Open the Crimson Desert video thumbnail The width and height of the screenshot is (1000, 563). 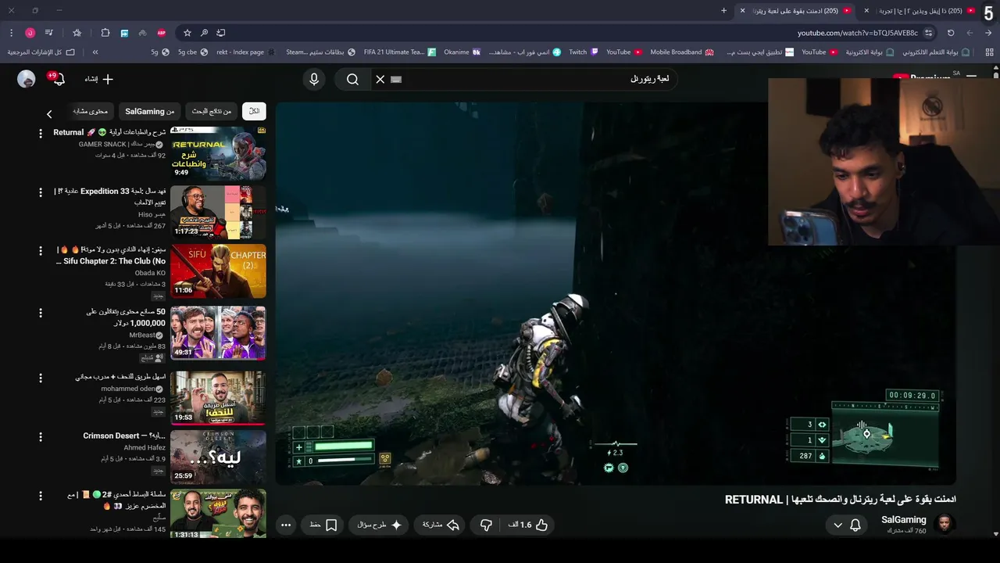[218, 456]
